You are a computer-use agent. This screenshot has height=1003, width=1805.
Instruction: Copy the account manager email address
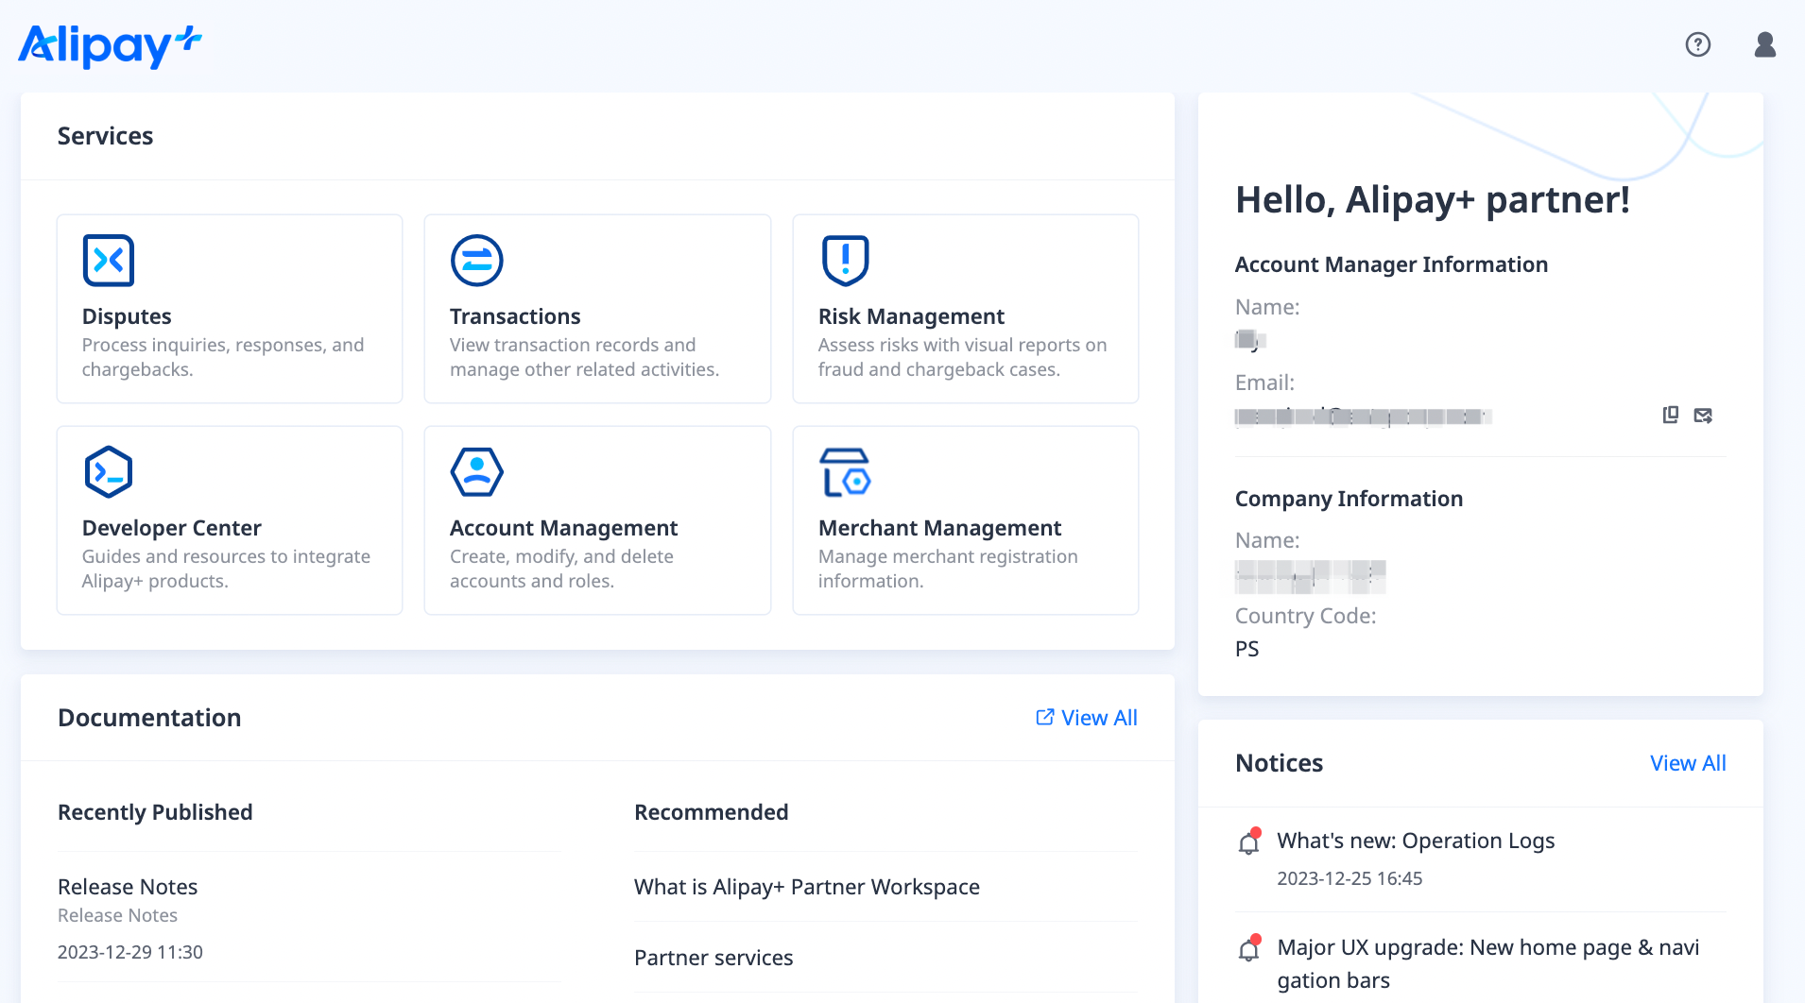pyautogui.click(x=1671, y=416)
